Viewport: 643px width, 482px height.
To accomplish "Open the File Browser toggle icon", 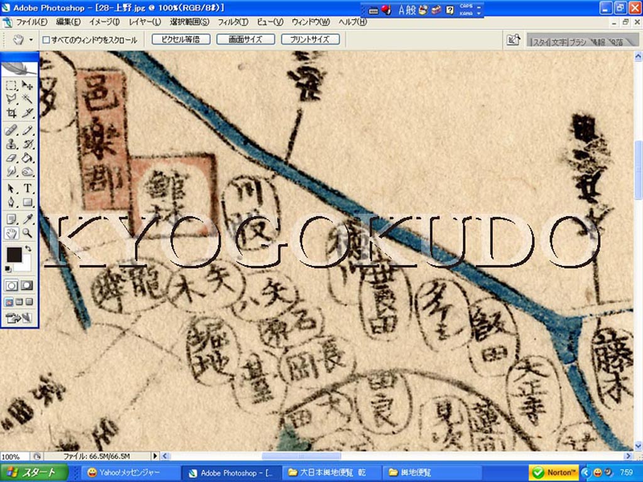I will pos(513,40).
